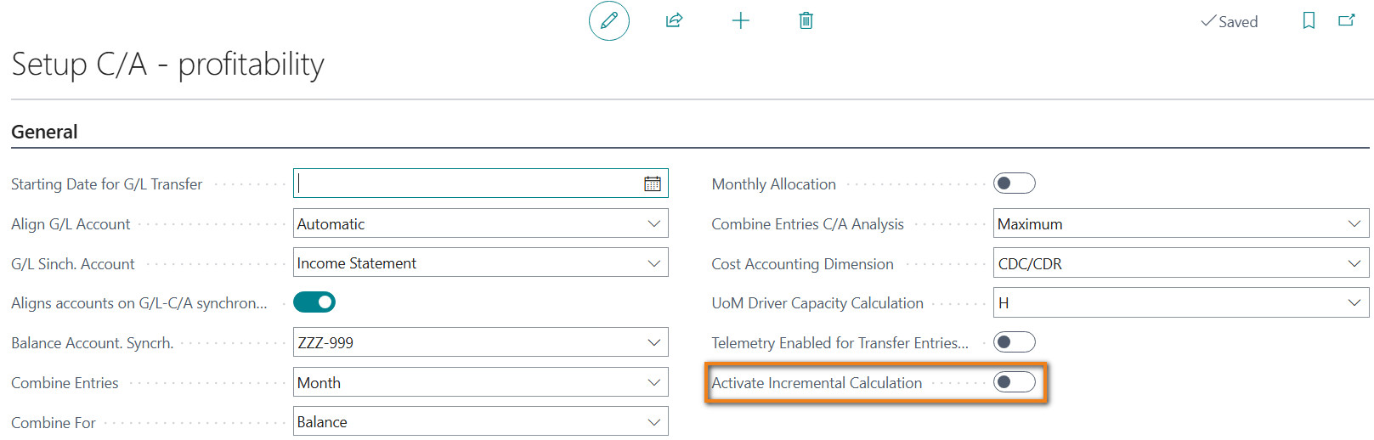The height and width of the screenshot is (440, 1374).
Task: Open the Balance Account Syncrh. ZZZ-999 dropdown
Action: point(481,342)
